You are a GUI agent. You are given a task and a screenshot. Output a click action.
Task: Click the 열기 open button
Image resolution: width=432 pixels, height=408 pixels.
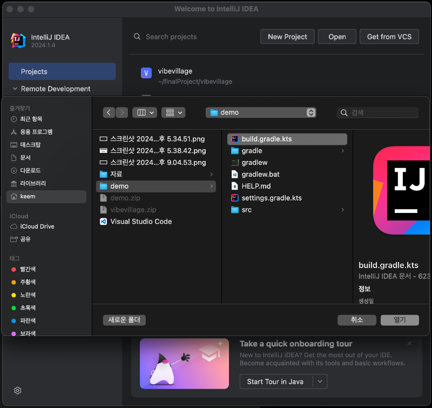(400, 320)
